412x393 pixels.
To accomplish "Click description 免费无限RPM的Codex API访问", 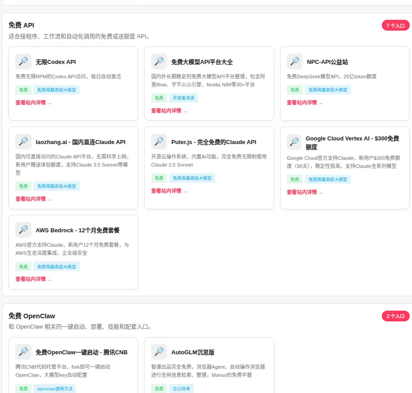I will point(68,77).
